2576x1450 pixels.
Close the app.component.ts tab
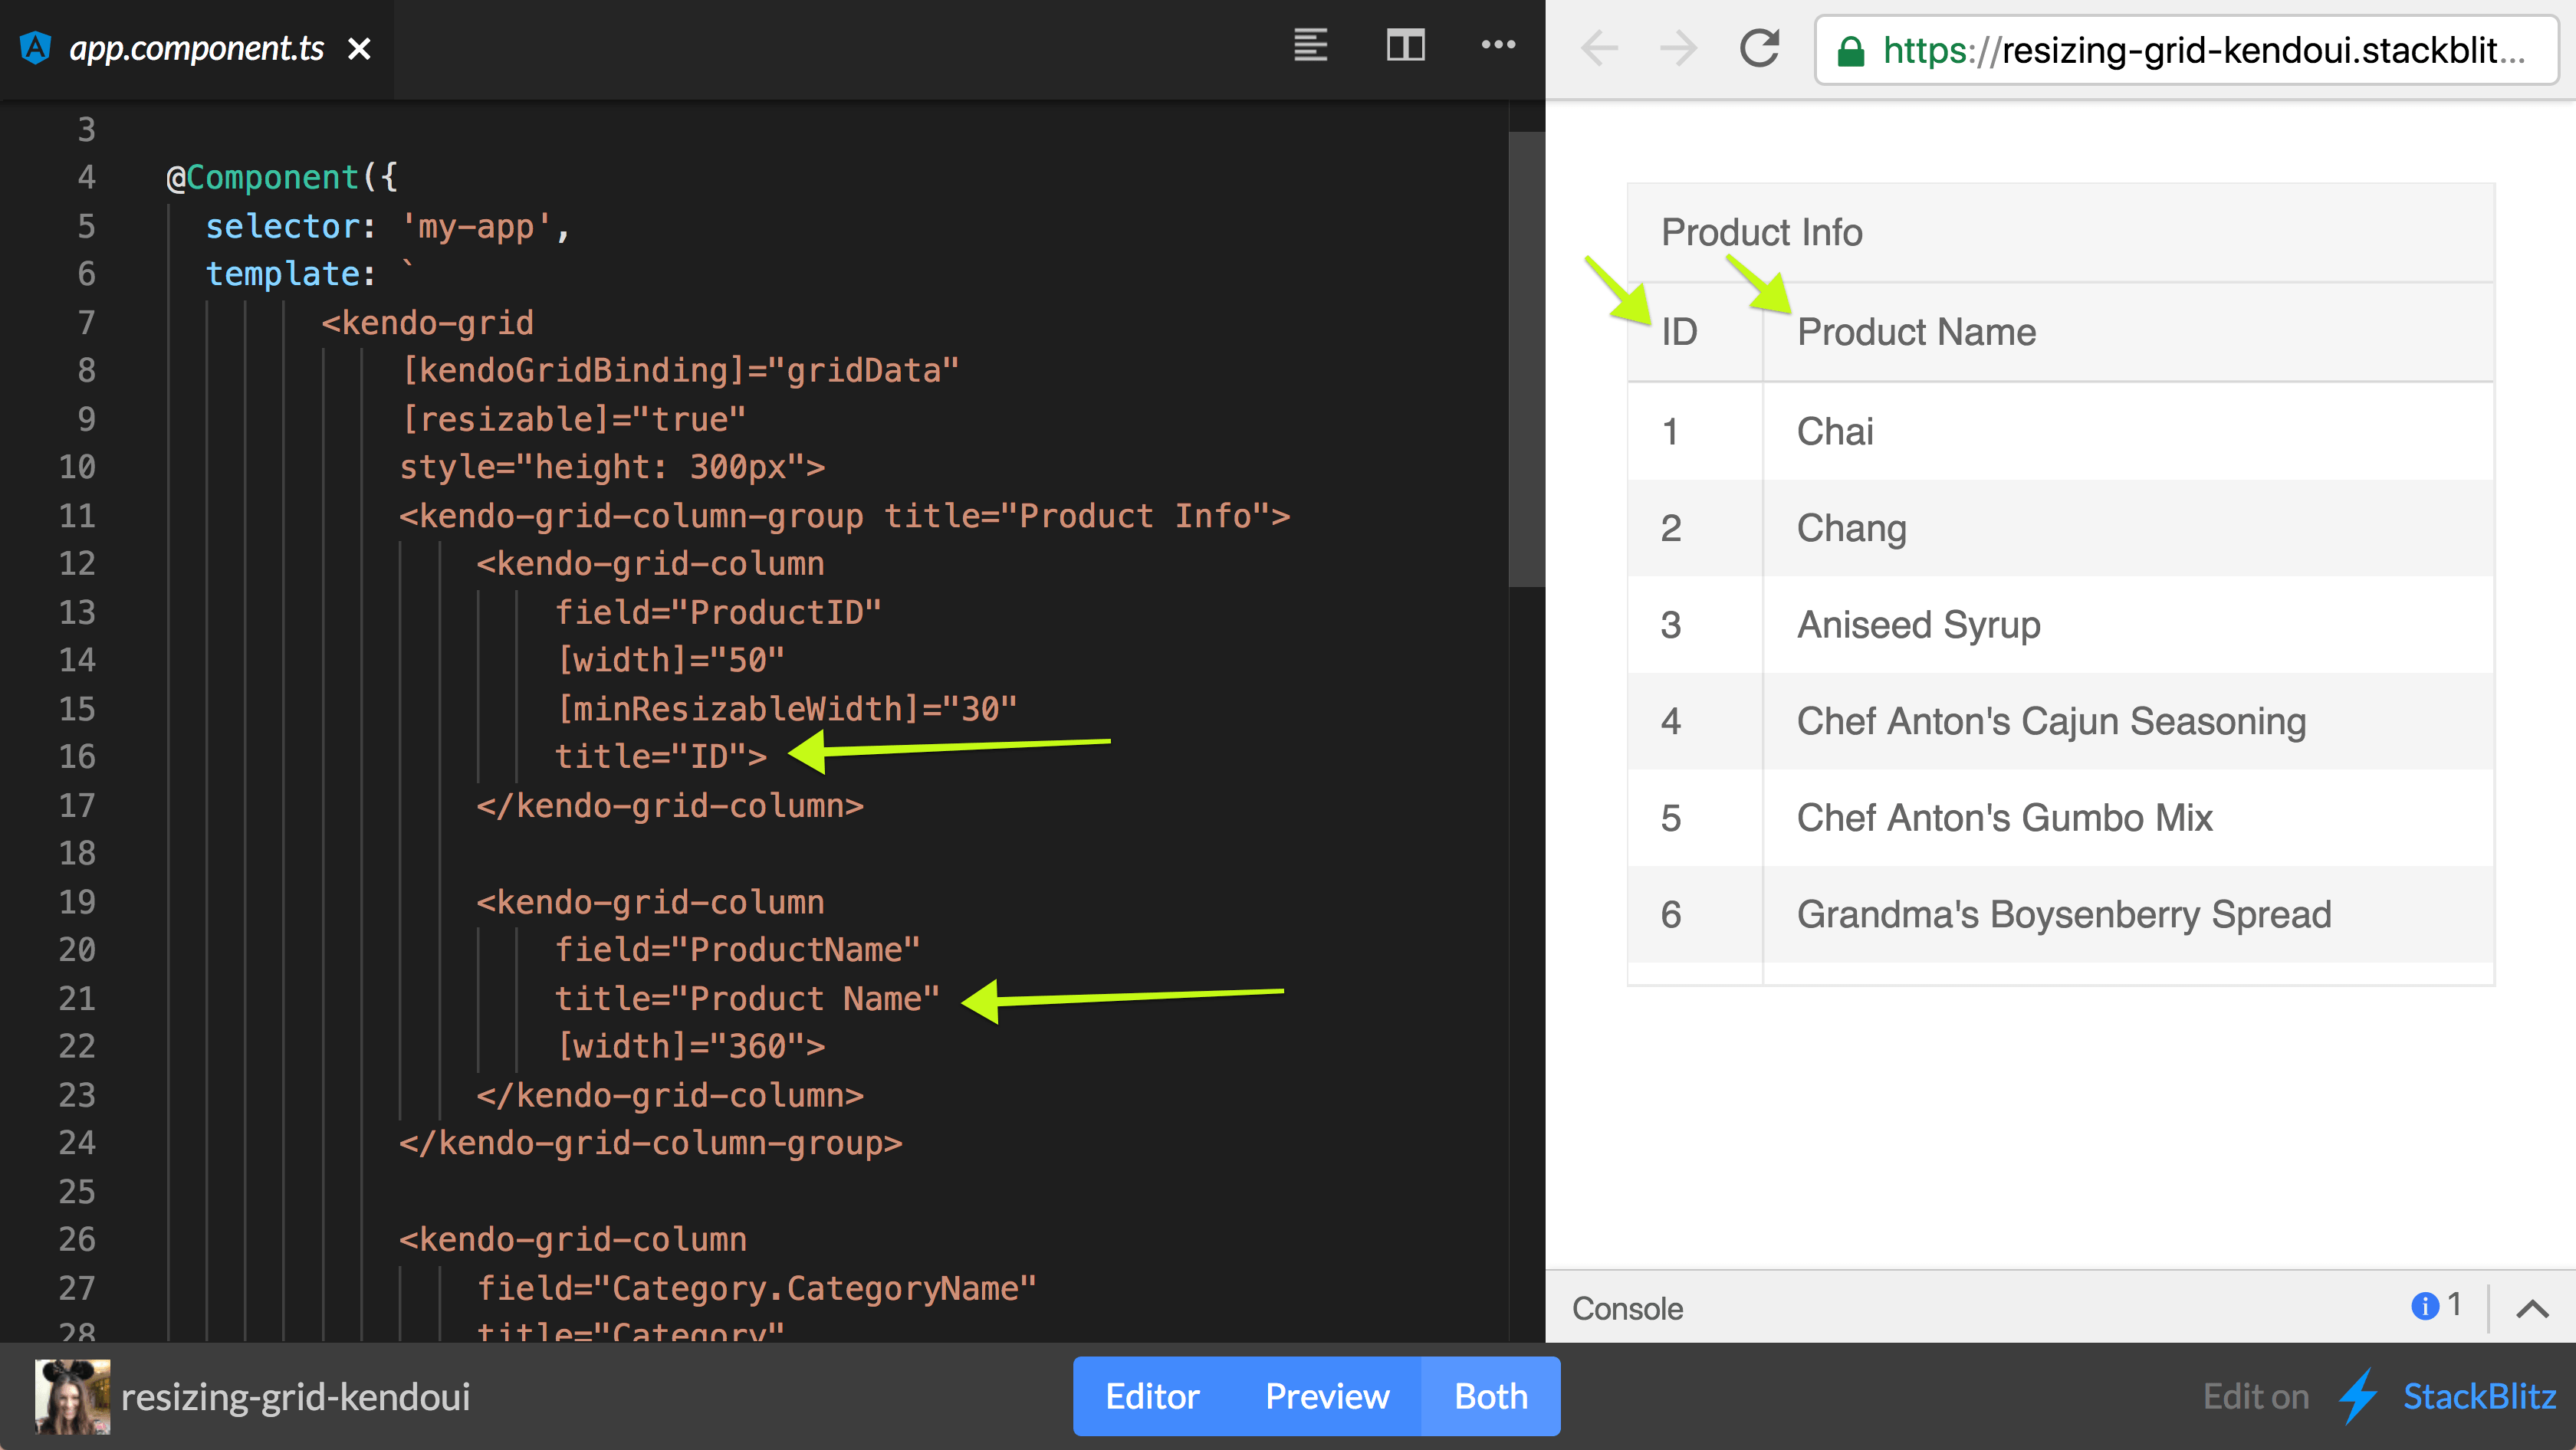pyautogui.click(x=360, y=48)
